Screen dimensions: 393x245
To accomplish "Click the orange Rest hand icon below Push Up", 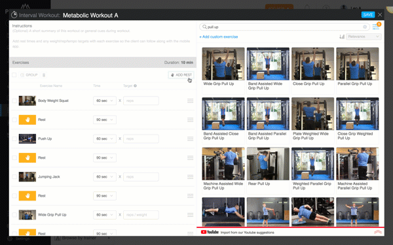I will (x=28, y=157).
